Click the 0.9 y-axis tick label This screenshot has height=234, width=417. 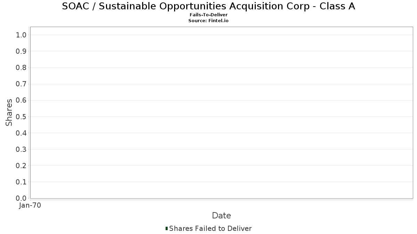pos(21,51)
